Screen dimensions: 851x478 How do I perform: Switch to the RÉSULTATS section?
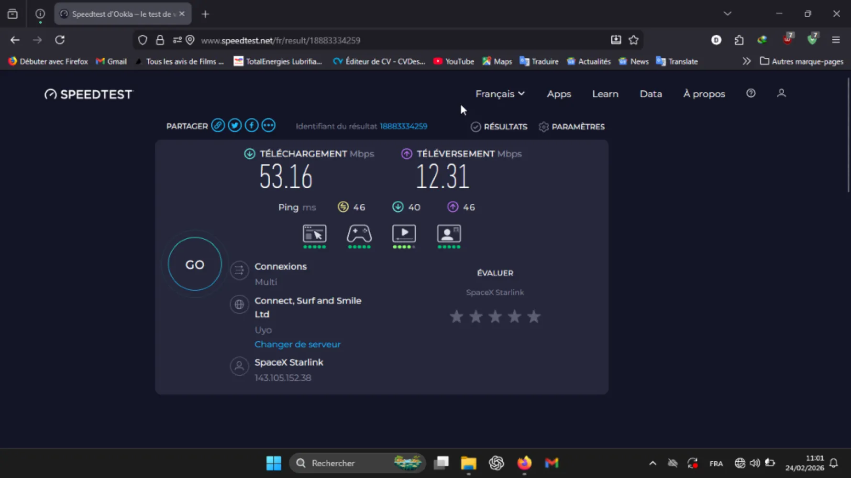499,127
